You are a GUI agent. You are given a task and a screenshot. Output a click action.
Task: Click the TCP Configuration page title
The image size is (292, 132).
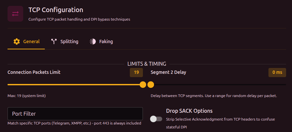[56, 10]
